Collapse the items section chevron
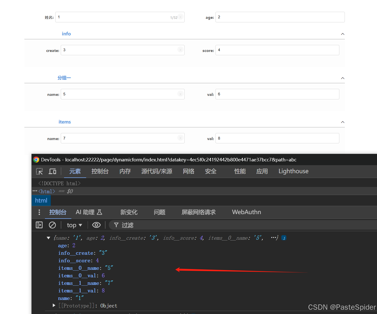Image resolution: width=377 pixels, height=314 pixels. pyautogui.click(x=343, y=122)
